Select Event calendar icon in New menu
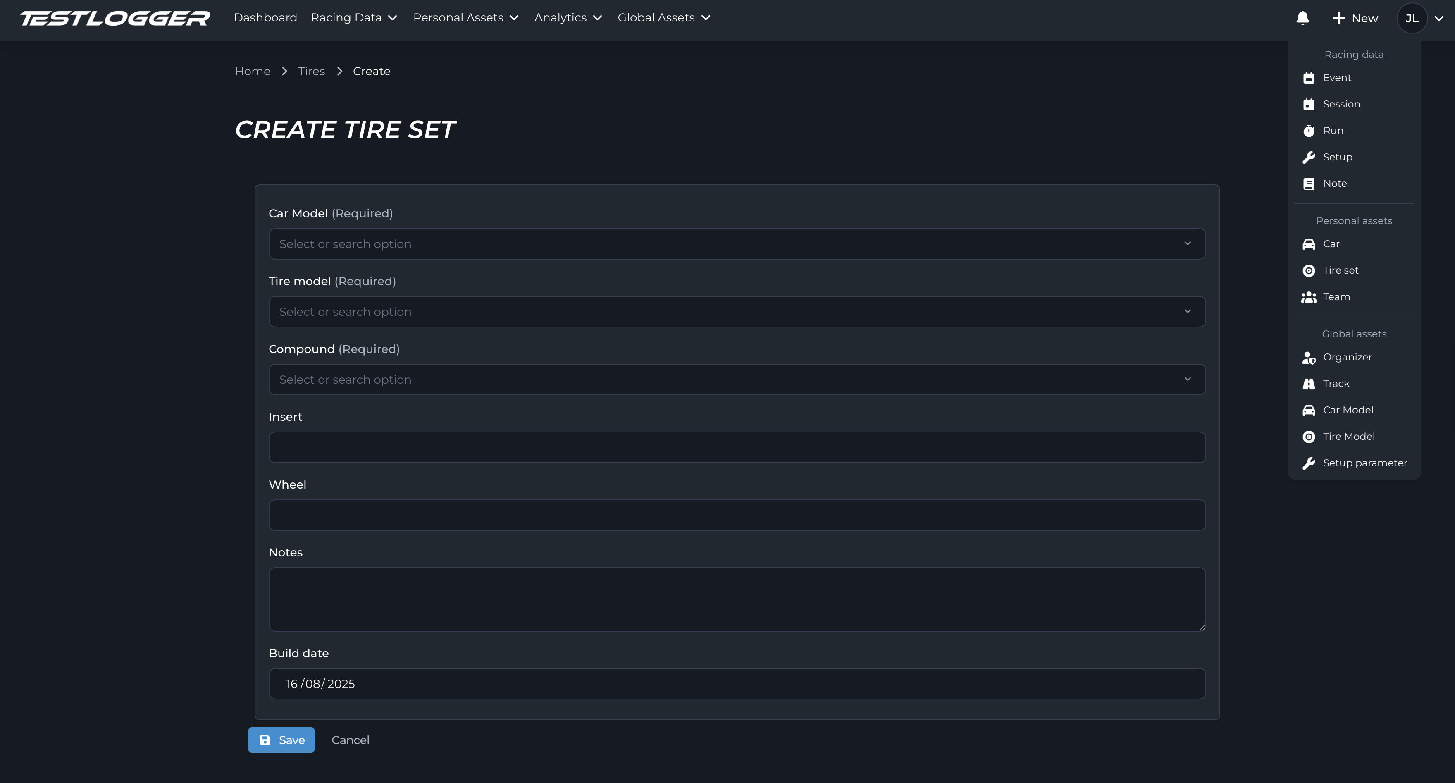Screen dimensions: 1455x783 click(x=1309, y=78)
